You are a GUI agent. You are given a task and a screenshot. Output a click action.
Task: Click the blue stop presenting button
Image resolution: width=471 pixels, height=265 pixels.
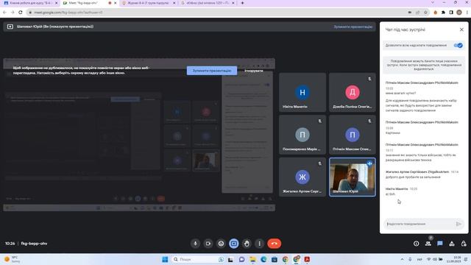tap(212, 71)
